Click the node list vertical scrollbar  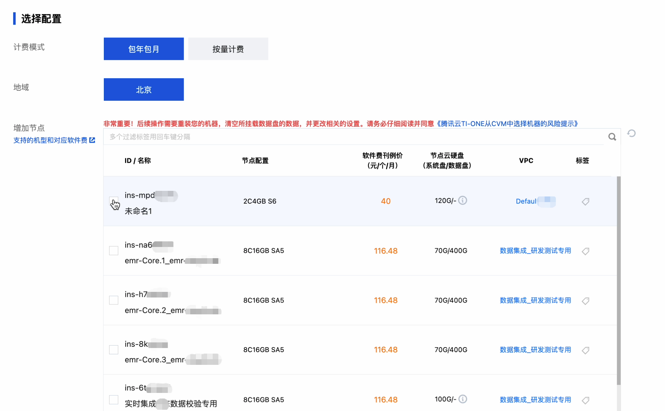[x=619, y=281]
